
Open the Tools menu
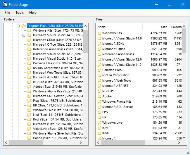tap(20, 13)
